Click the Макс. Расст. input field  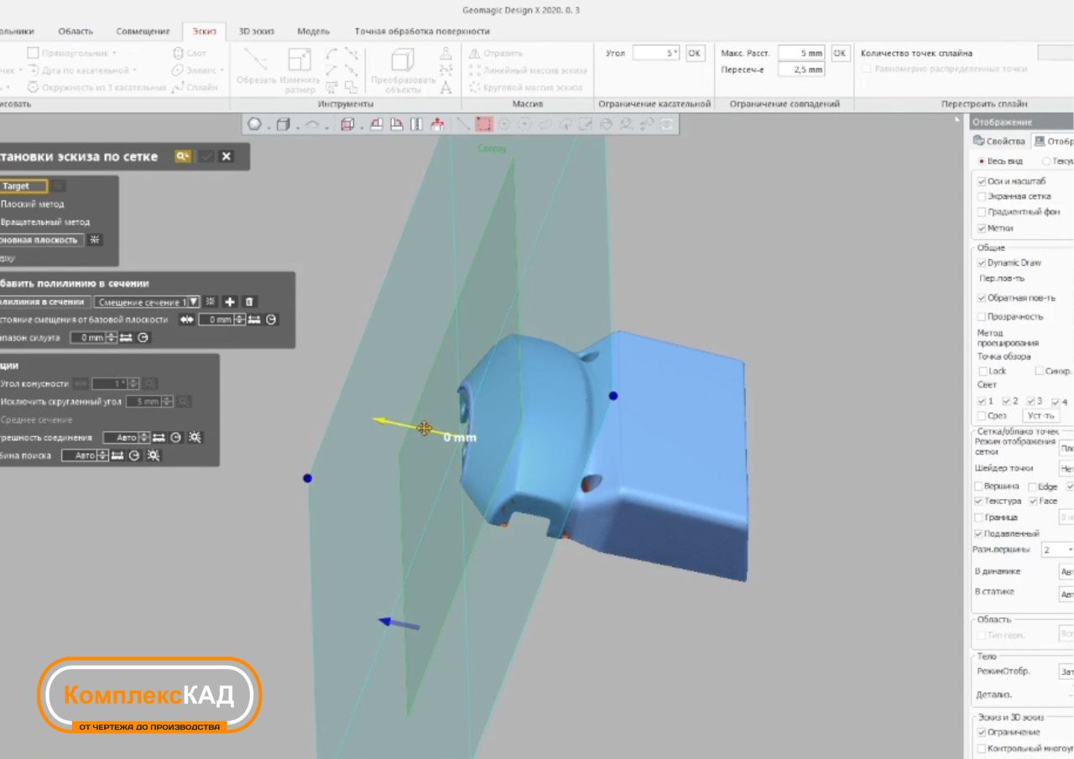[x=801, y=53]
